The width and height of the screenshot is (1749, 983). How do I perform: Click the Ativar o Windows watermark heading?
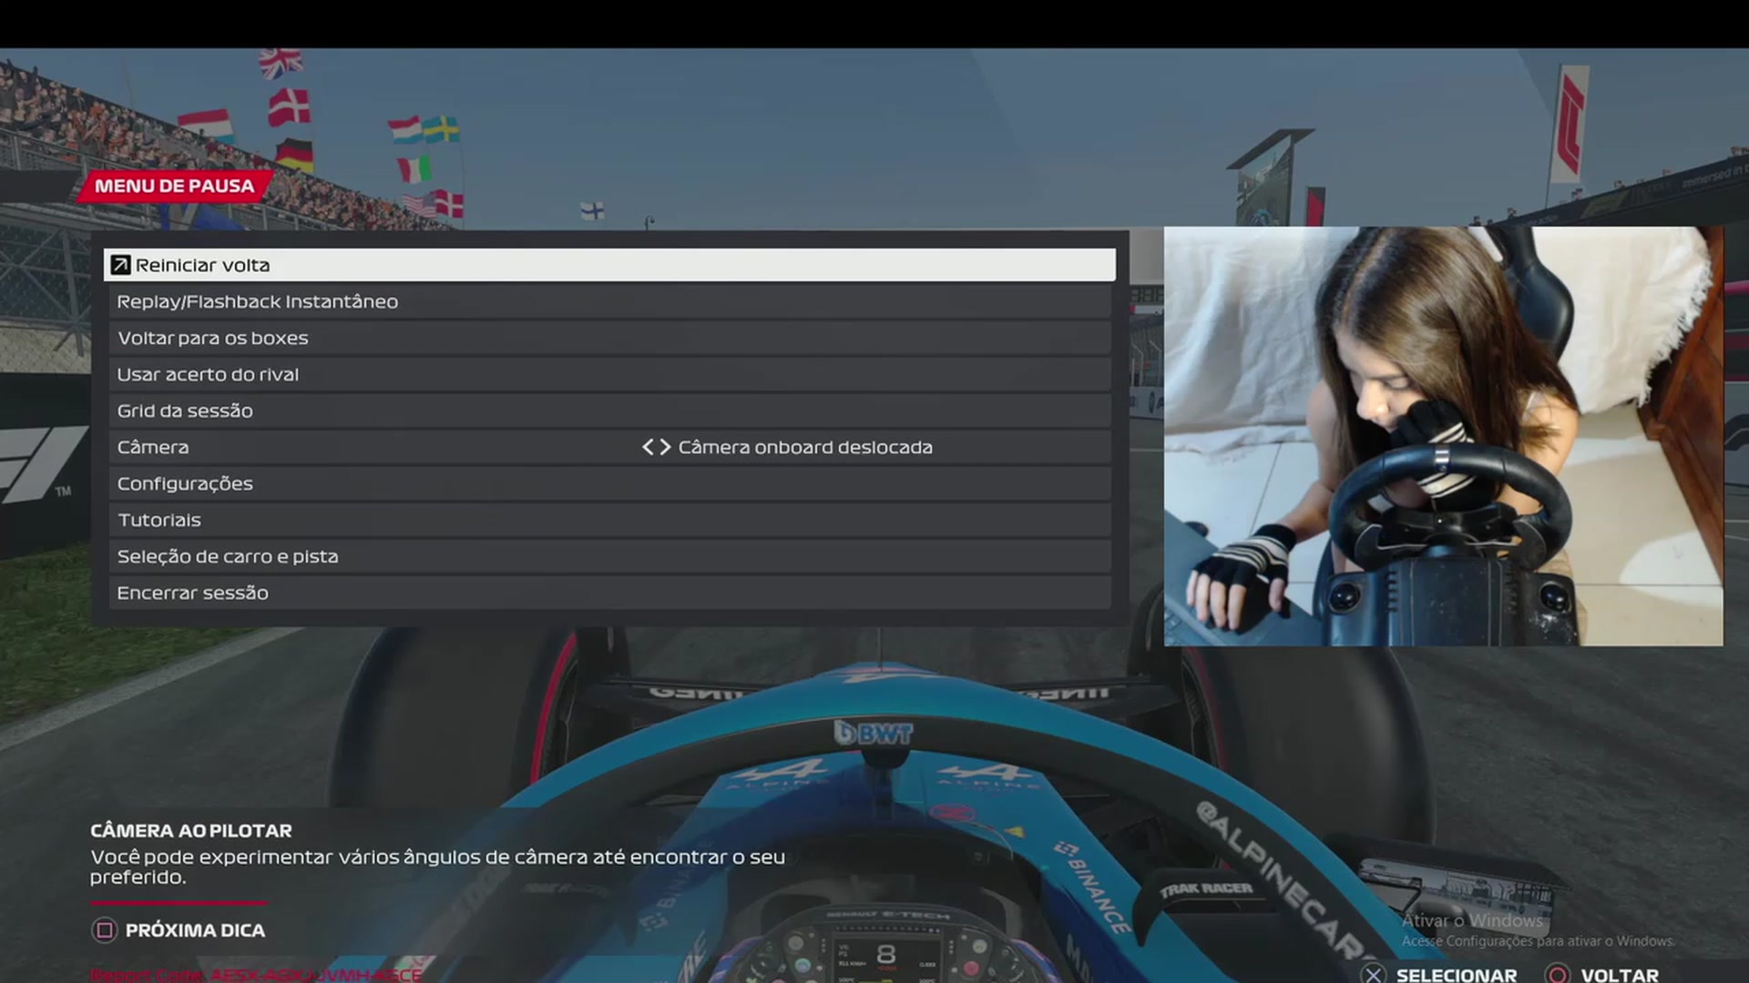click(x=1472, y=920)
